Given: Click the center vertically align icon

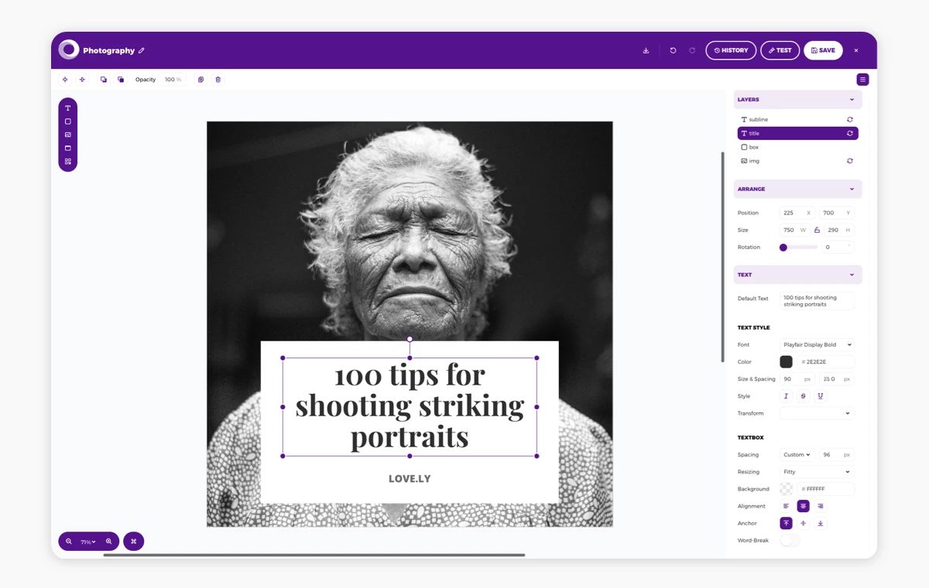Looking at the screenshot, I should pos(82,80).
